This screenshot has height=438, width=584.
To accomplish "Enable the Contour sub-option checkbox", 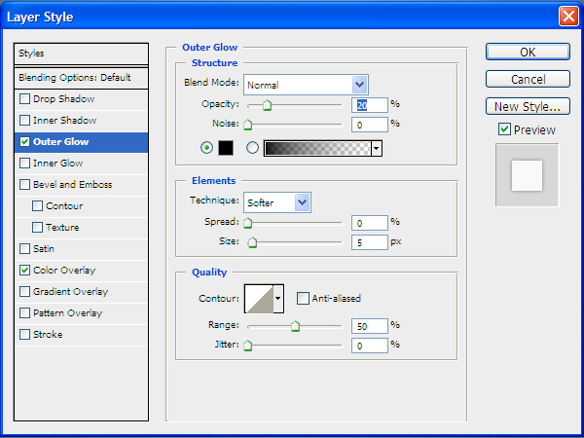I will tap(37, 206).
